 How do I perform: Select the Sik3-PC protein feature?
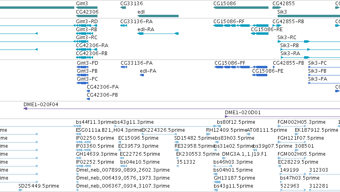click(x=324, y=67)
